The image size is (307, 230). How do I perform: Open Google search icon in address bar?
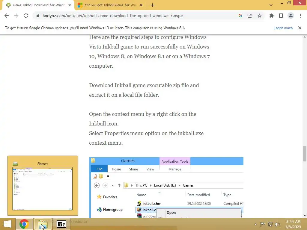(x=240, y=16)
